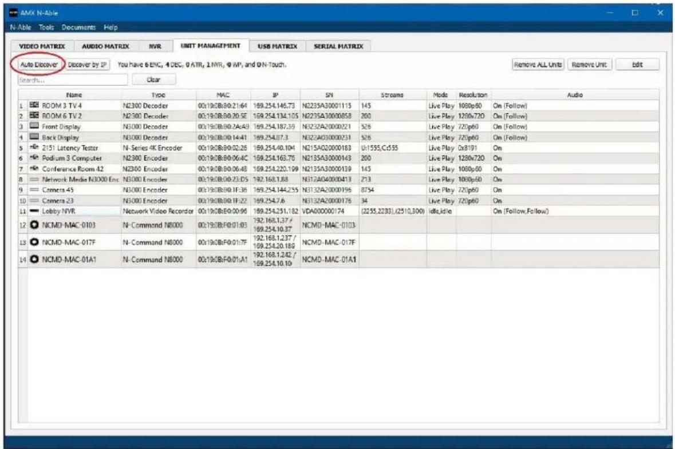Click the Lobby NVR recorder icon
This screenshot has width=675, height=449.
click(34, 210)
